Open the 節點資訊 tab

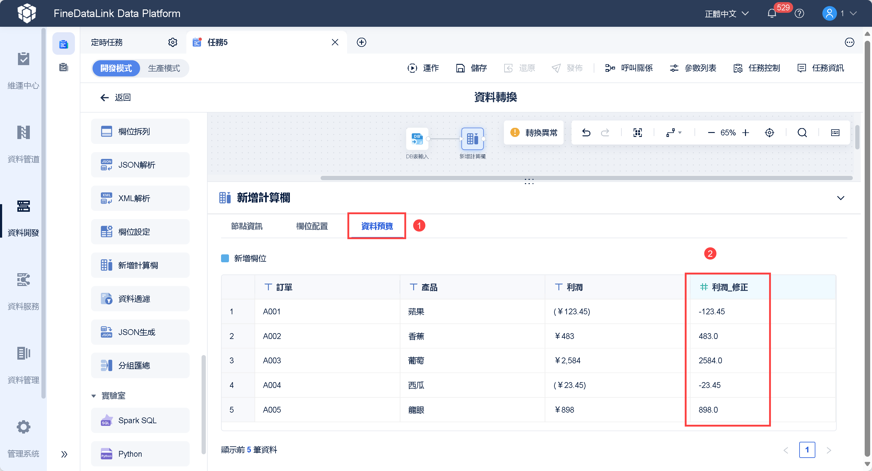tap(246, 226)
